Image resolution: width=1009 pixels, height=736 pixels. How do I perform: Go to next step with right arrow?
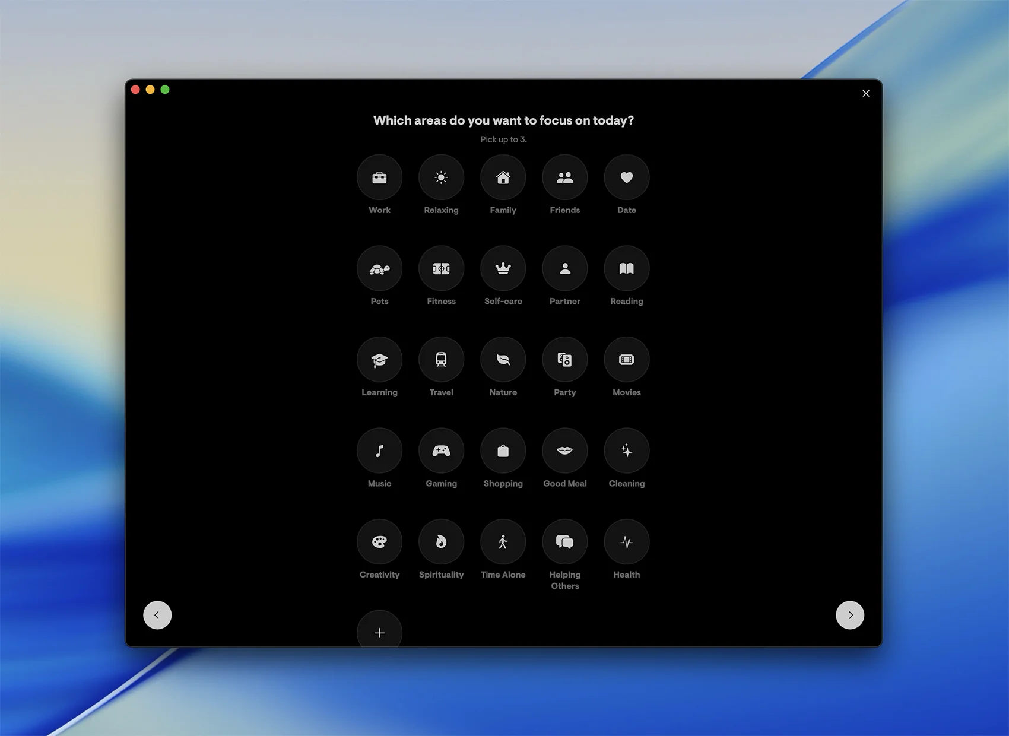(x=849, y=615)
